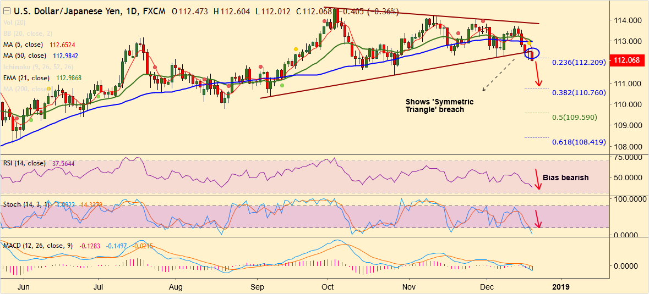Click the MACD value -0.1283
The image size is (649, 294).
click(x=89, y=246)
